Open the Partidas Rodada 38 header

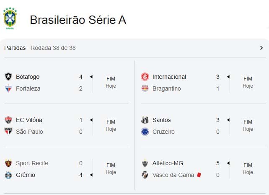click(40, 48)
